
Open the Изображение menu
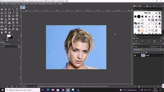pos(25,4)
